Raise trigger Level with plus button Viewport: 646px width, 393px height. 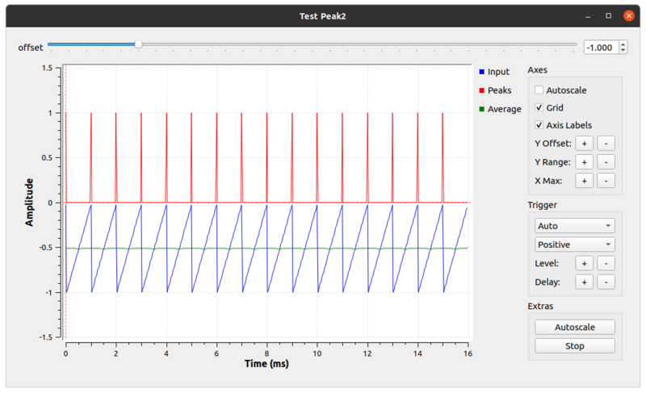coord(584,263)
